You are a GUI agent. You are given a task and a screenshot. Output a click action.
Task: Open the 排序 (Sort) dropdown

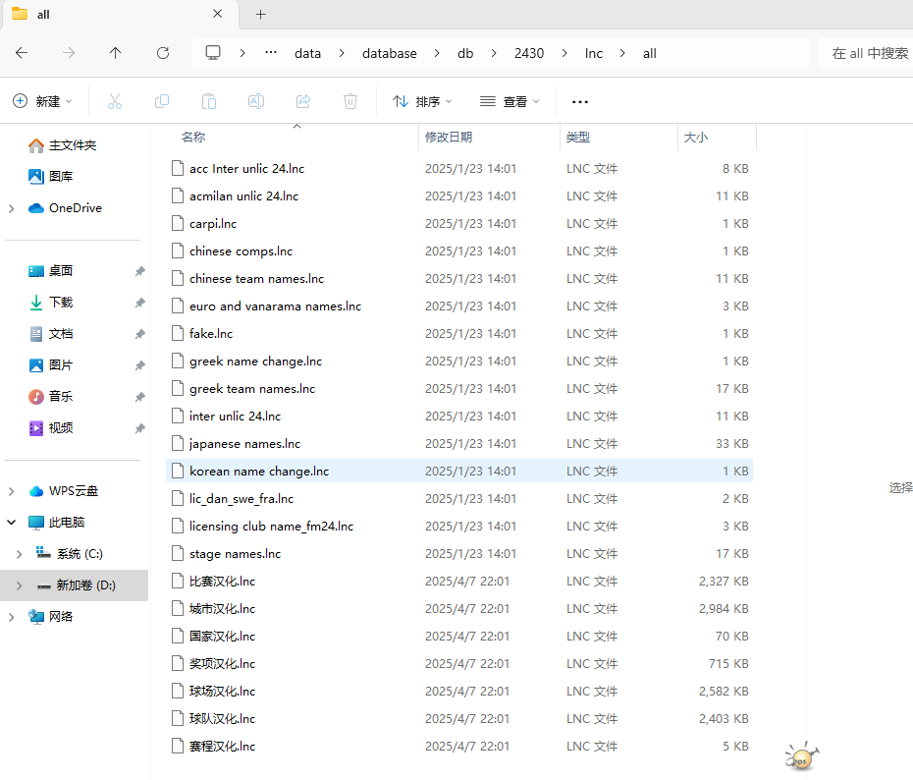tap(422, 101)
